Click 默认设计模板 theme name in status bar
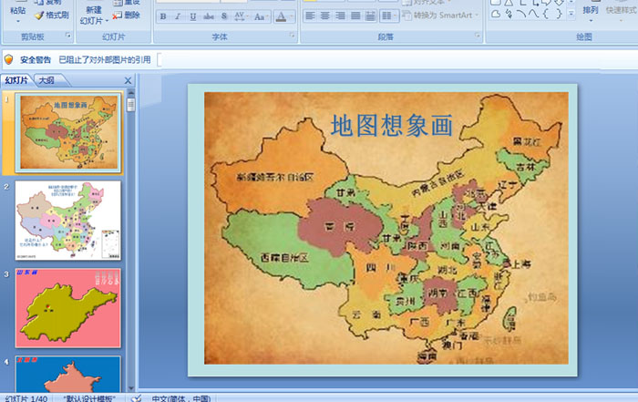The image size is (638, 402). click(89, 398)
